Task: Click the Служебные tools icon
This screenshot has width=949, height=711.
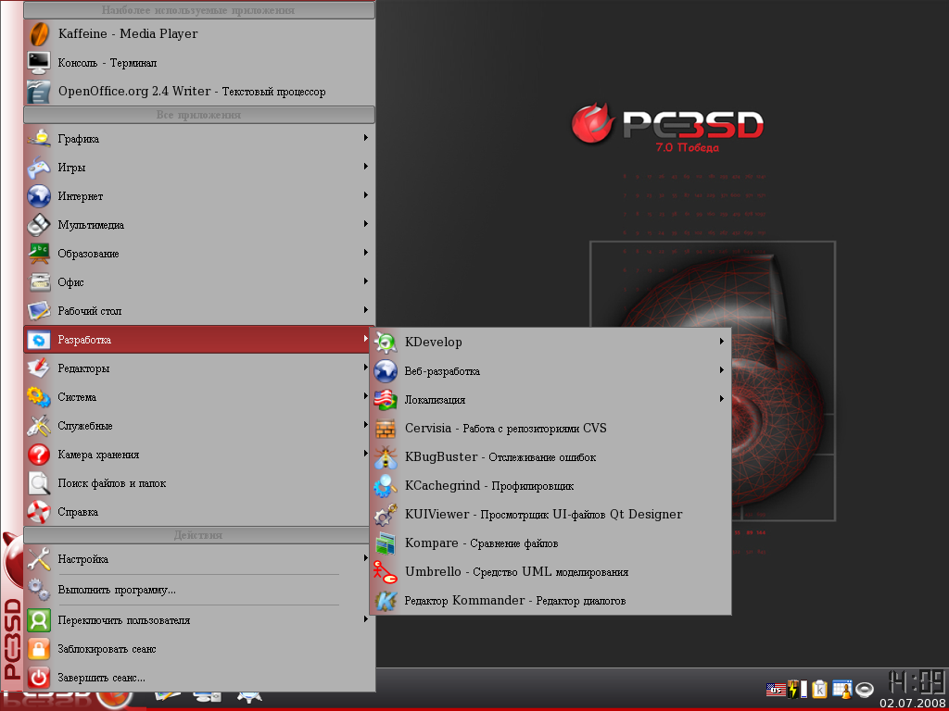Action: pos(38,426)
